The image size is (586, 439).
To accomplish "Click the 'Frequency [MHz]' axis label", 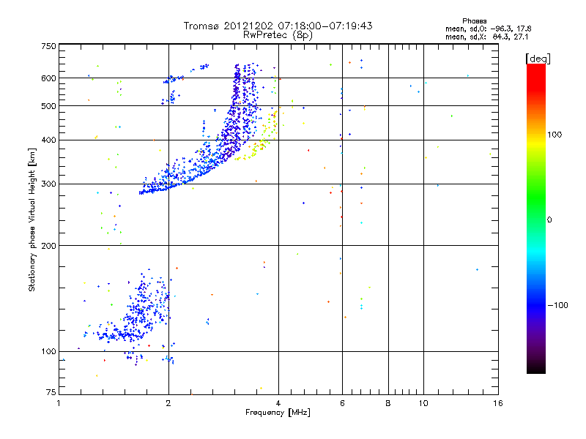I will pyautogui.click(x=278, y=413).
